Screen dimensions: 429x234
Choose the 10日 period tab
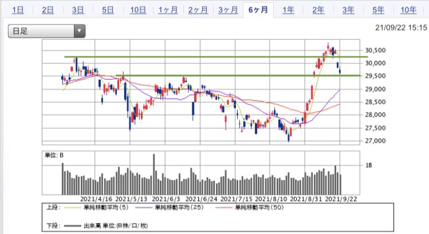138,10
